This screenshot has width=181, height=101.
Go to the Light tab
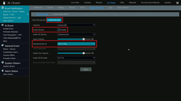110,8
